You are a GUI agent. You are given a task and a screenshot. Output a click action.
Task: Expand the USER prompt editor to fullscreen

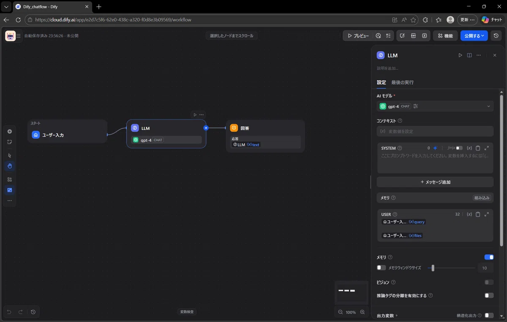point(487,214)
